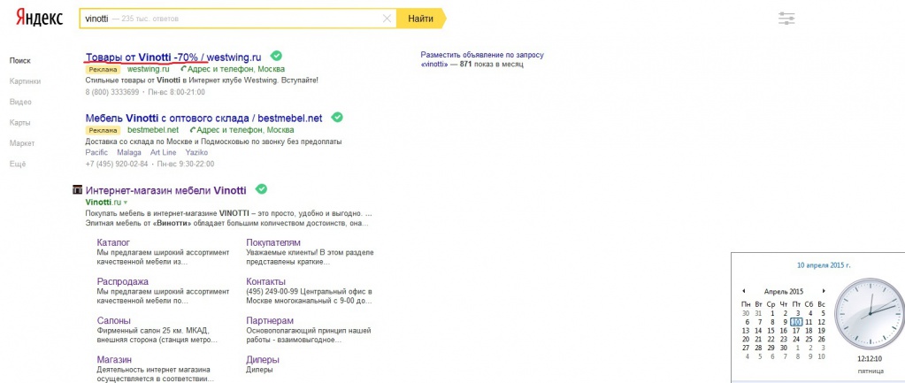Switch to the Видео tab

(20, 102)
